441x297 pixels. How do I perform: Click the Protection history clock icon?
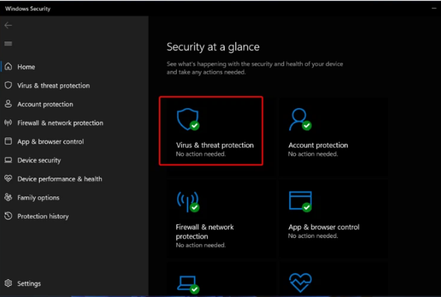point(9,216)
